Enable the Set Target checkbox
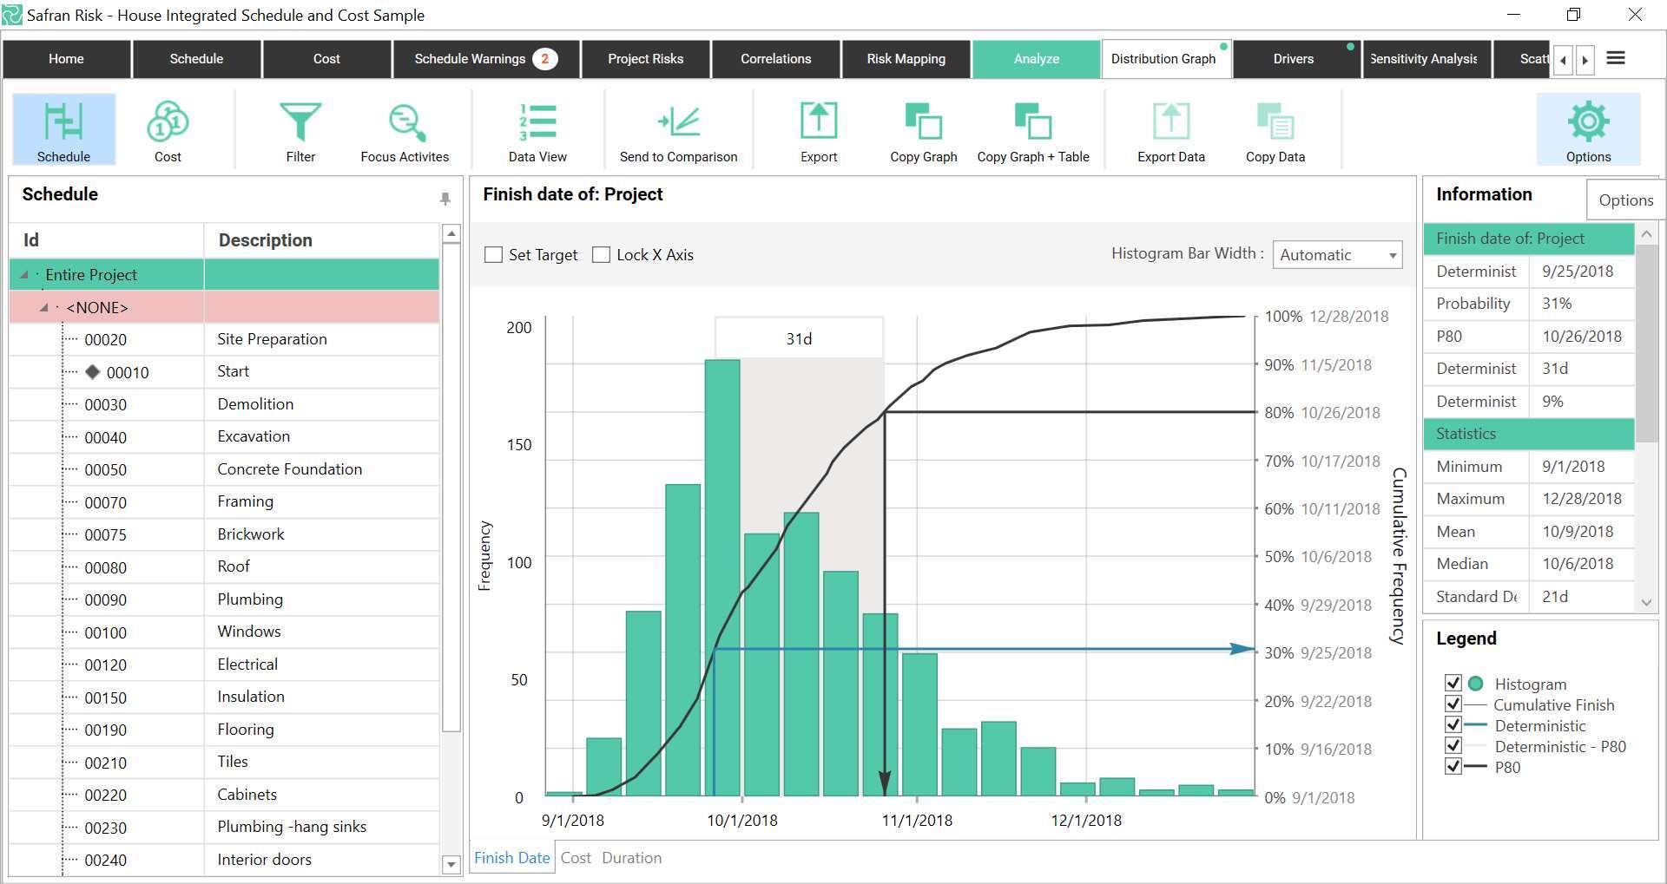The height and width of the screenshot is (884, 1667). (x=494, y=254)
